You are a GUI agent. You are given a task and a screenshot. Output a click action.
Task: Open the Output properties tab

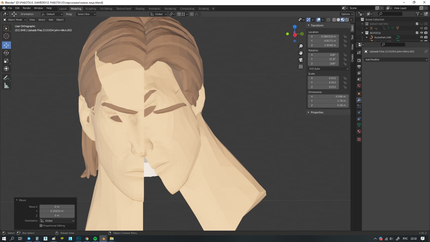(359, 67)
